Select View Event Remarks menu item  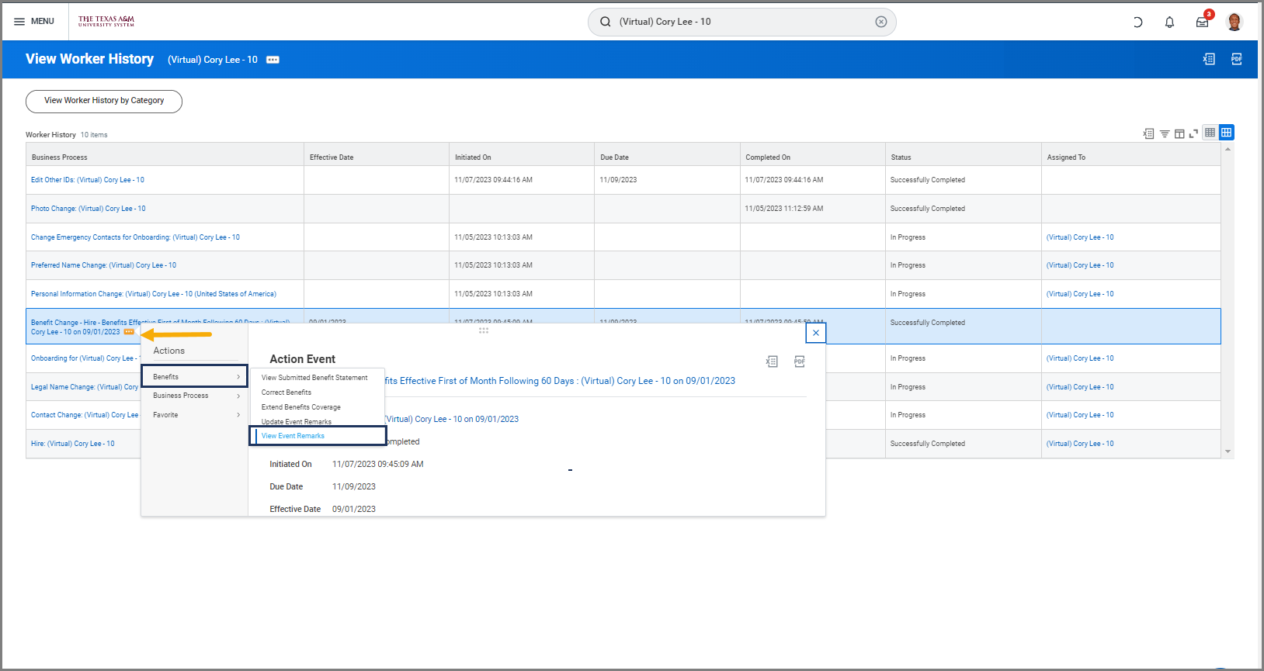click(x=293, y=436)
